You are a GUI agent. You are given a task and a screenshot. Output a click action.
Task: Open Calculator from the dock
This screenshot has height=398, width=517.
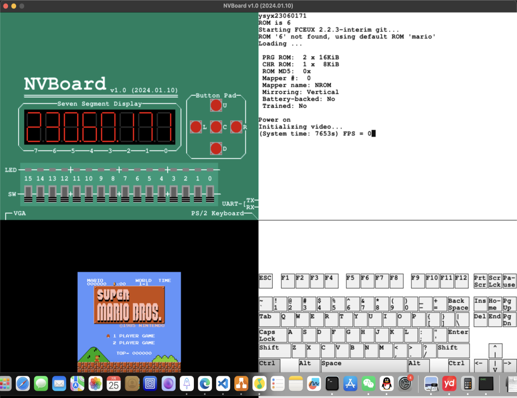tap(468, 383)
